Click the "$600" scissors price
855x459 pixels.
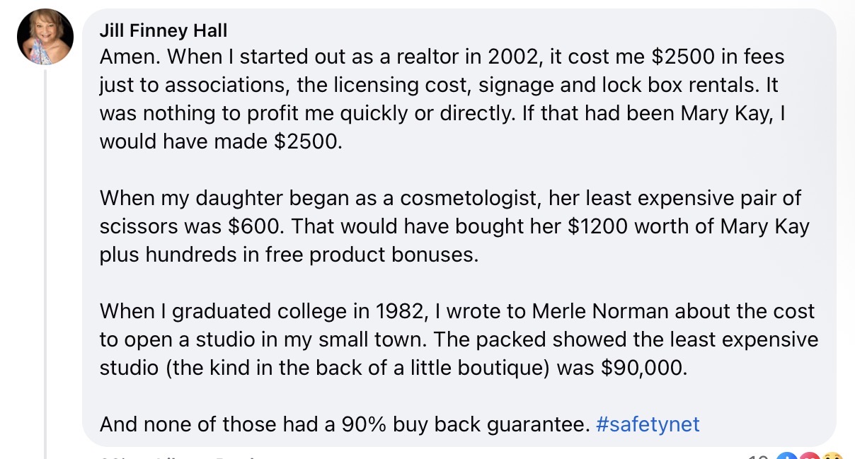(253, 227)
